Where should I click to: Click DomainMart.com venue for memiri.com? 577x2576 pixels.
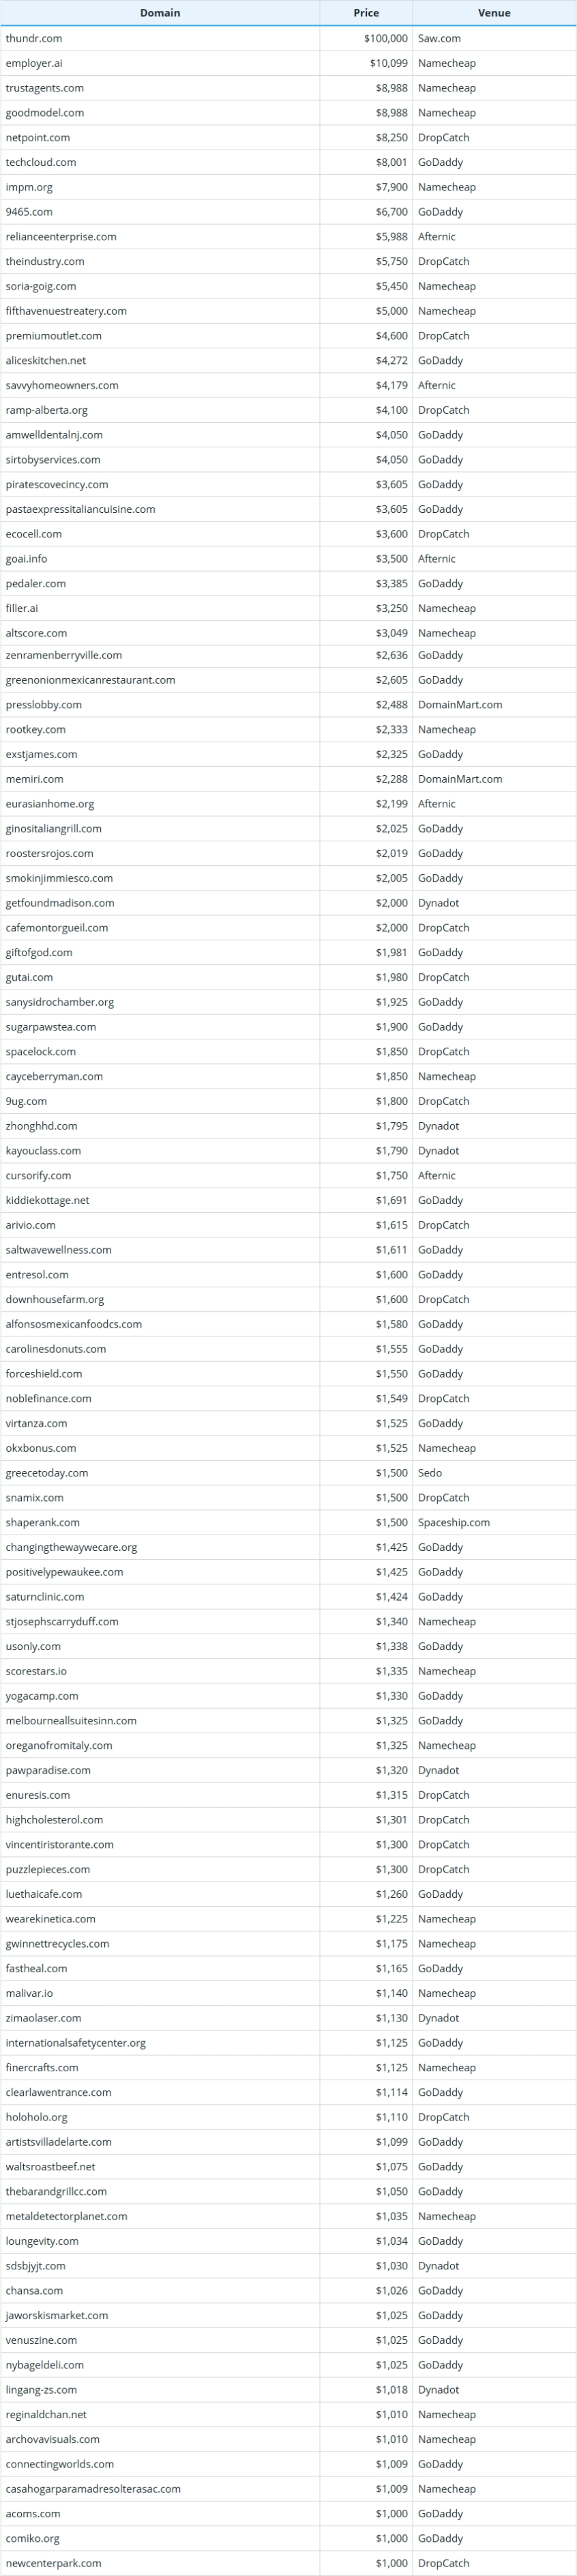460,779
